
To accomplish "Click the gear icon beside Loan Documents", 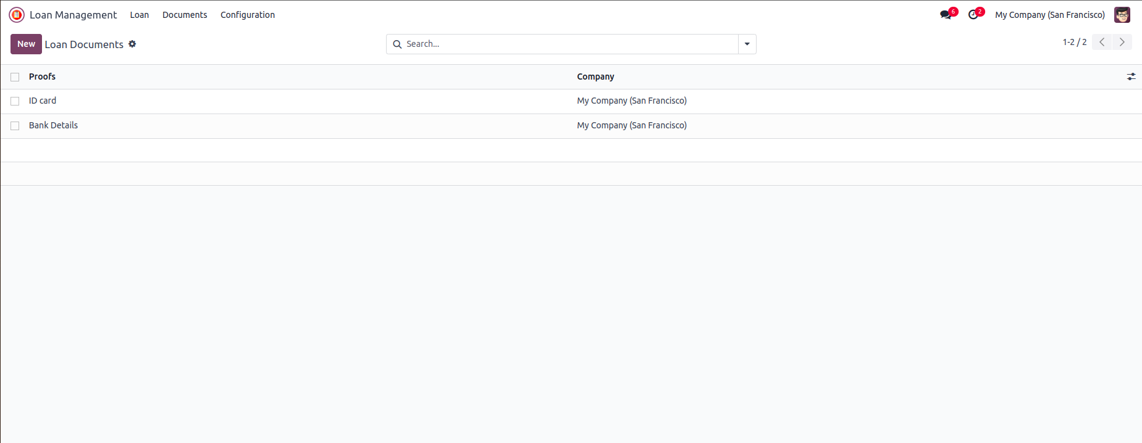I will click(132, 44).
